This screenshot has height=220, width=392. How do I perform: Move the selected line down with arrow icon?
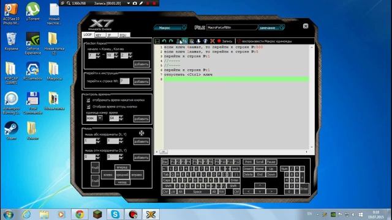click(x=198, y=41)
